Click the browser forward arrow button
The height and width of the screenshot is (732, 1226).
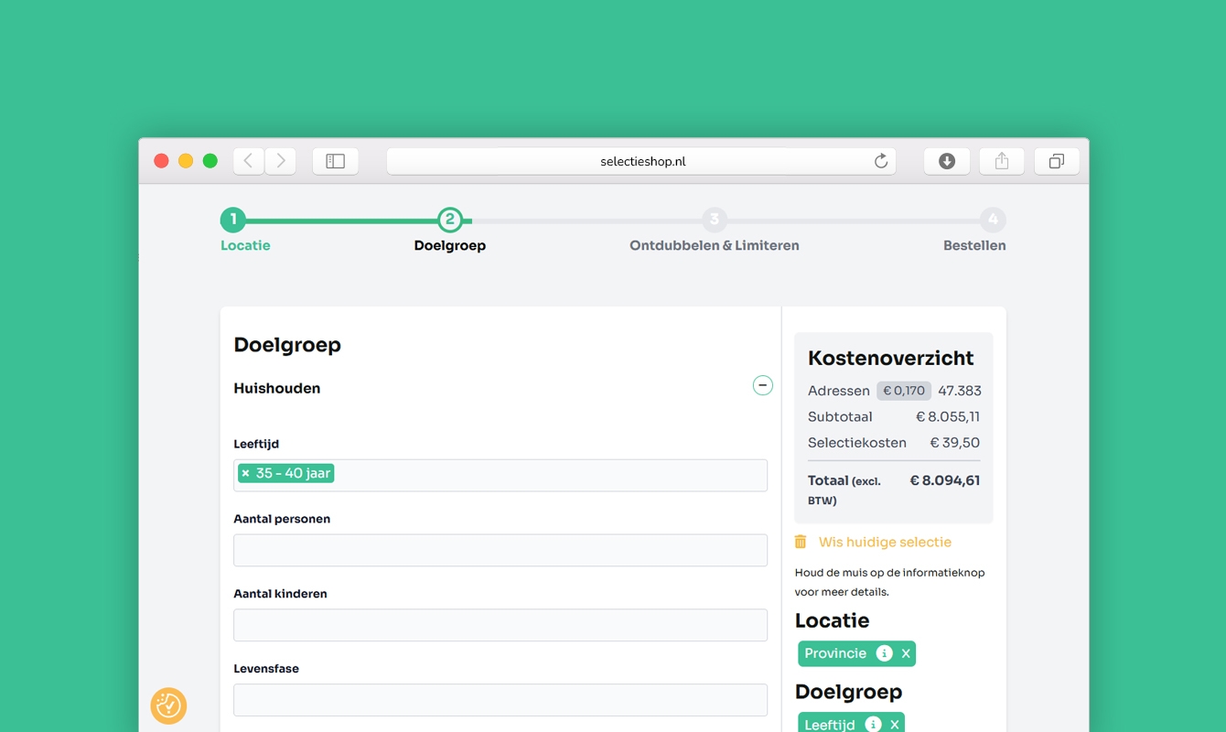point(280,161)
